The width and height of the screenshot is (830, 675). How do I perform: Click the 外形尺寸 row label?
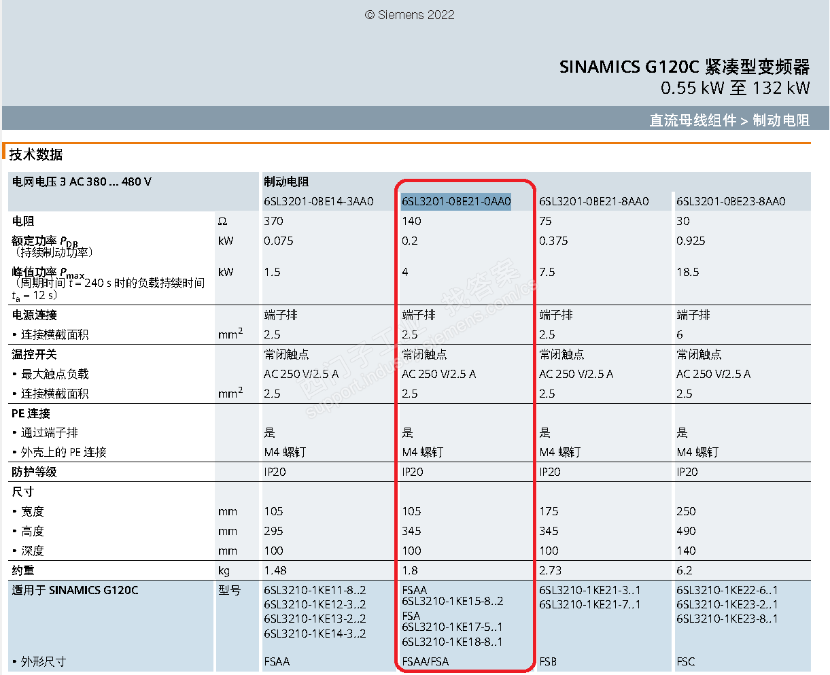click(x=43, y=661)
